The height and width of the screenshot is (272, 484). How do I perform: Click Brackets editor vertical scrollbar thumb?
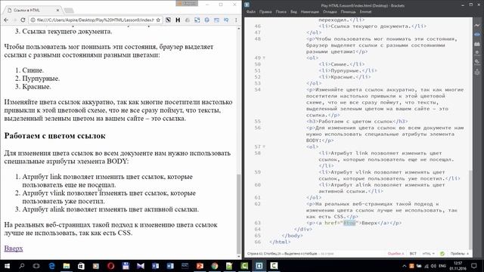tap(470, 210)
